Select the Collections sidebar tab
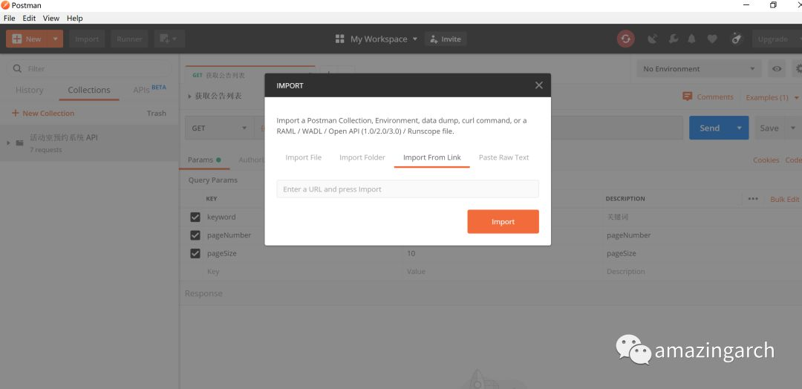 [89, 90]
